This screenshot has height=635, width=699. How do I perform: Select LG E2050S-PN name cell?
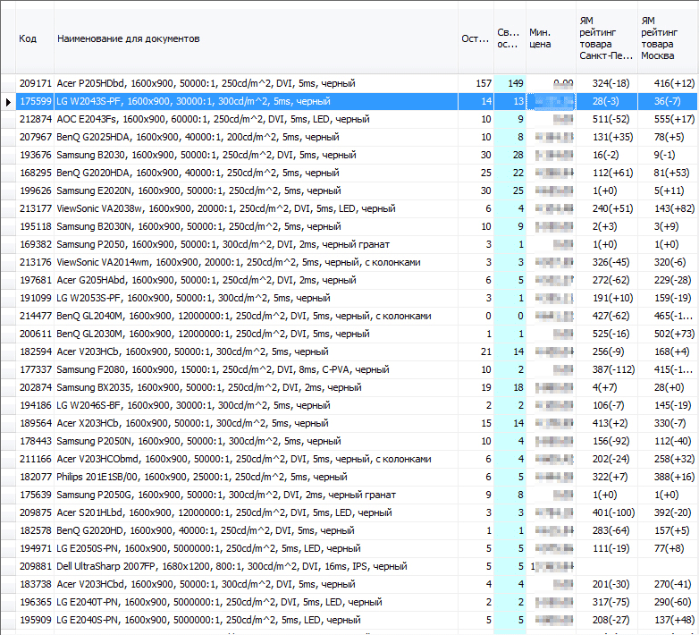point(256,548)
